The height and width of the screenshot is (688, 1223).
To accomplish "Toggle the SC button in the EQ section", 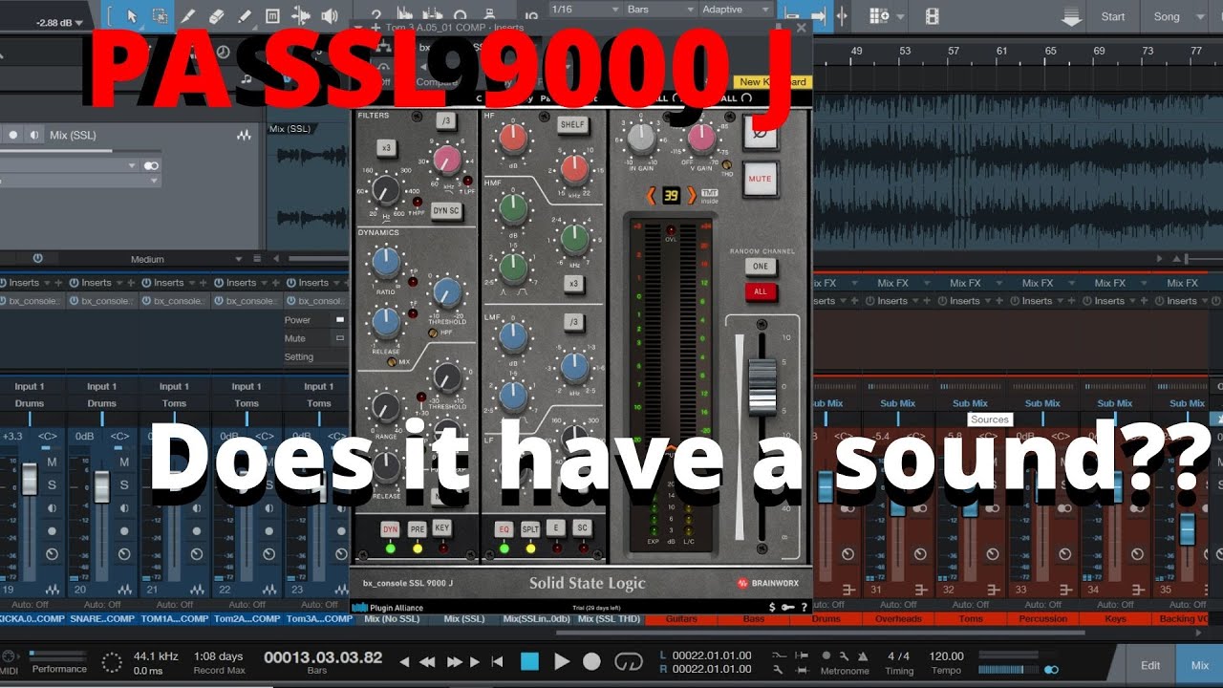I will [x=582, y=527].
